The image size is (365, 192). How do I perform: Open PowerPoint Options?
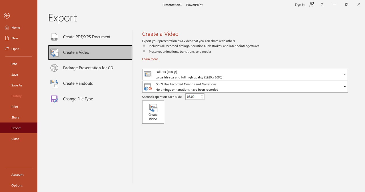coord(19,185)
